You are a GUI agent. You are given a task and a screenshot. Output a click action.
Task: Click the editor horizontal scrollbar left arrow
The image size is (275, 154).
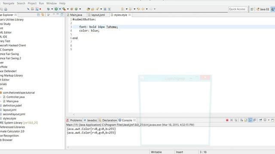(x=74, y=115)
